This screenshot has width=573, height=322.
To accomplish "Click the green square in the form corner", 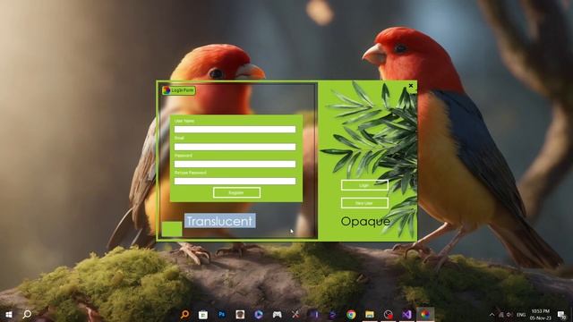I will point(172,229).
